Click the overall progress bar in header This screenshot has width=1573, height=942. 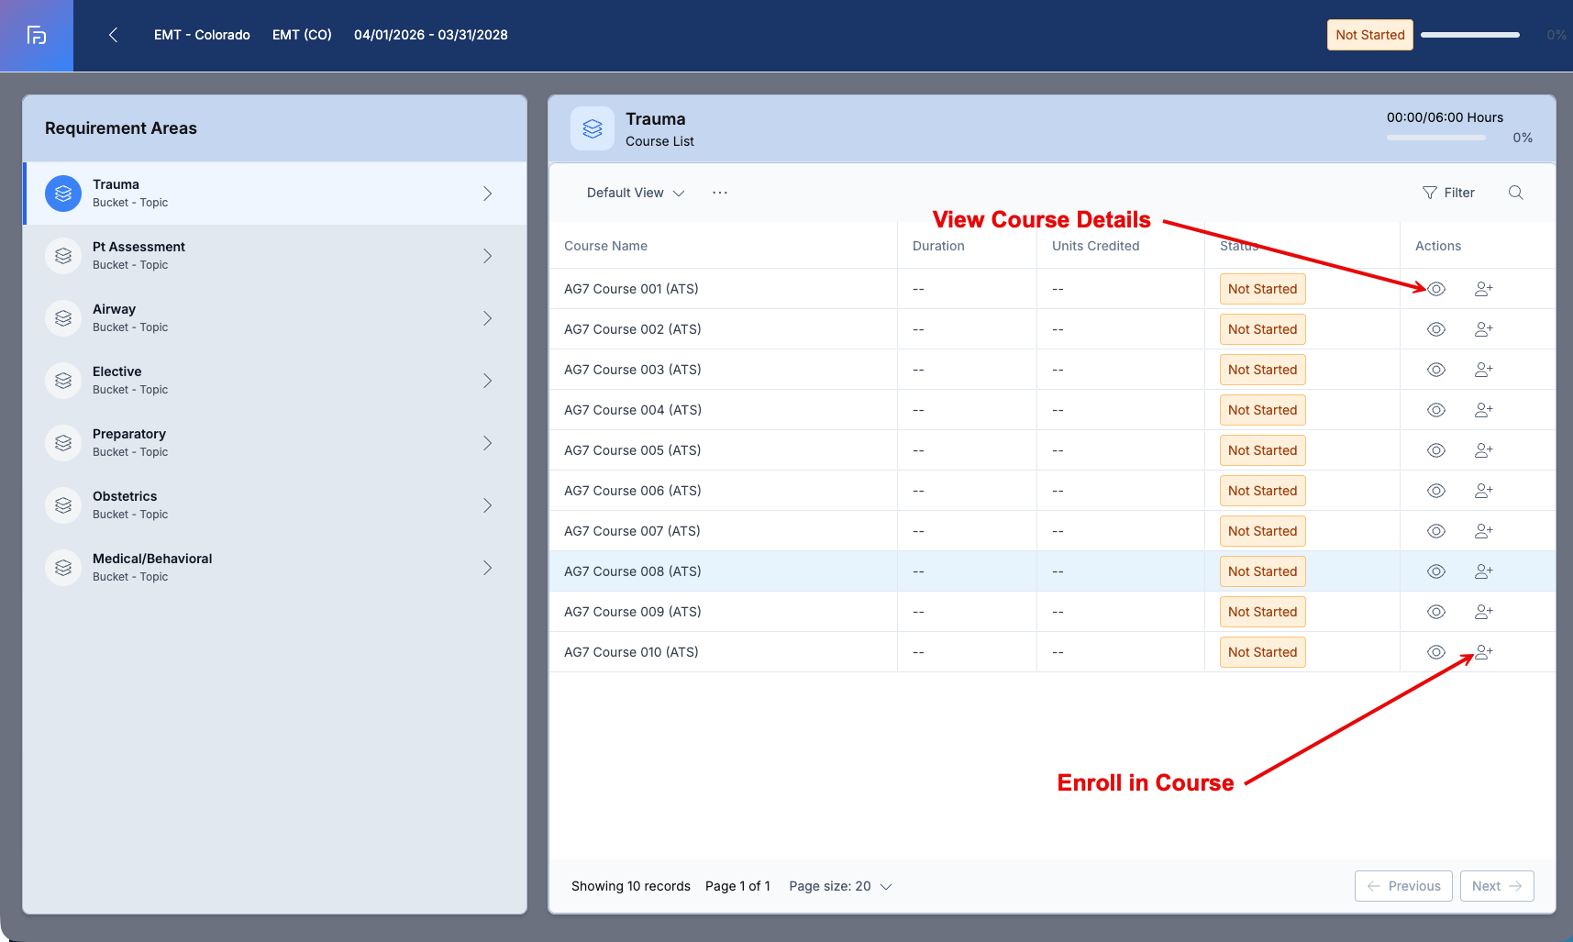click(1470, 35)
